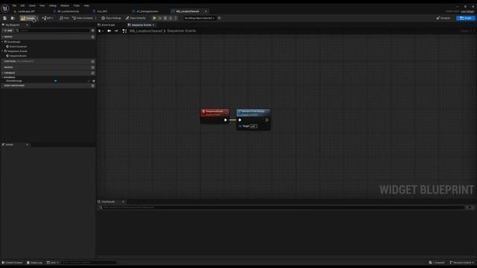Close the Find Results tab
This screenshot has height=268, width=477.
123,202
